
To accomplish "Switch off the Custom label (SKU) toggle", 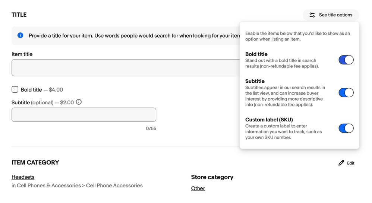I will (x=346, y=128).
